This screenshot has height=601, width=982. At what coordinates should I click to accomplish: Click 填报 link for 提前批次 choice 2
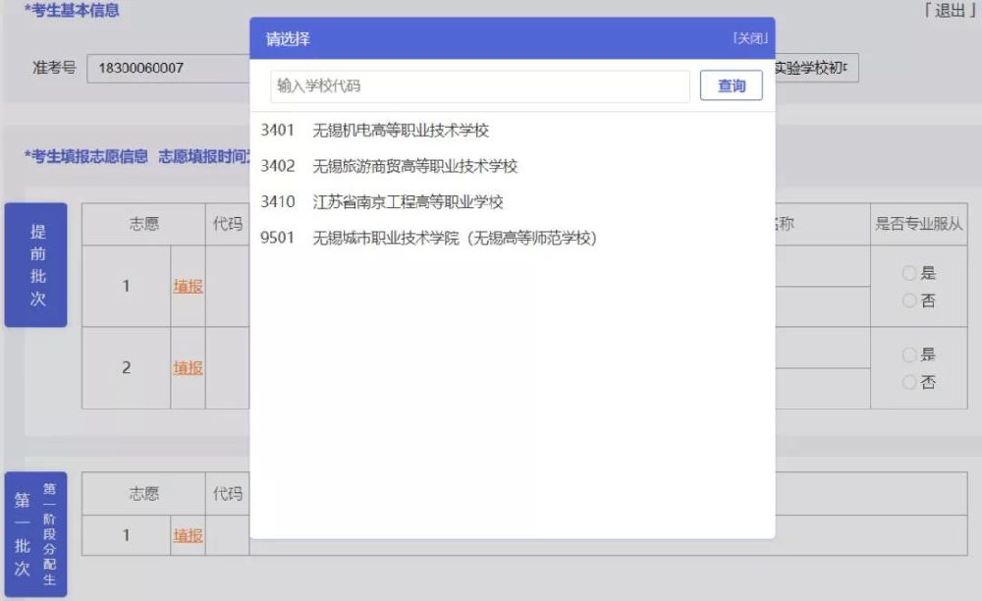click(x=188, y=367)
